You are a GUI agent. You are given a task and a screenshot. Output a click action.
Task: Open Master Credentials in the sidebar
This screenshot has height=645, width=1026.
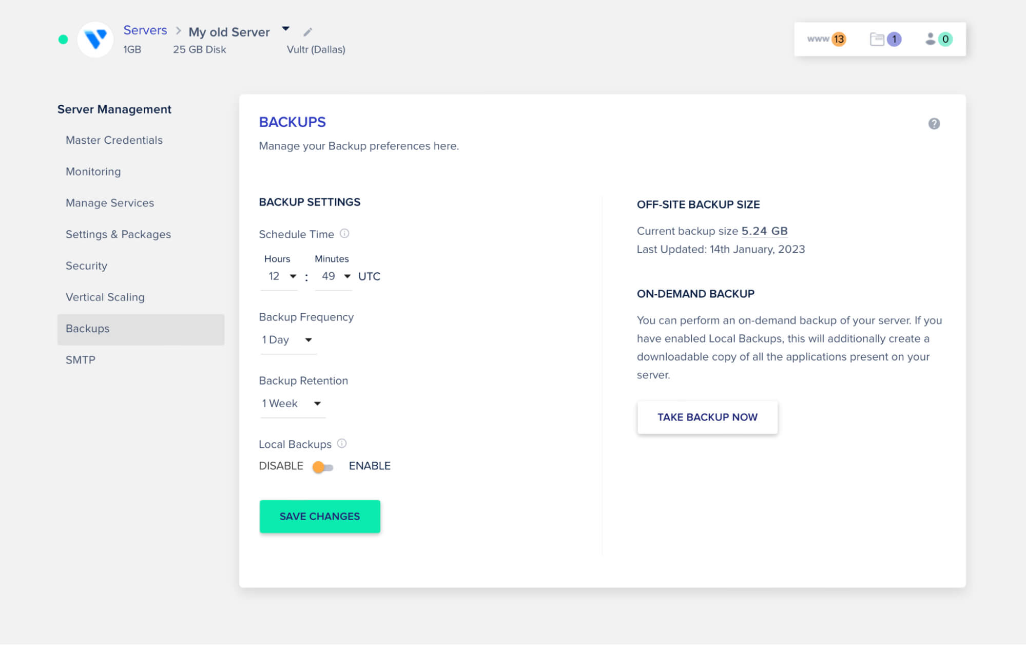click(x=114, y=140)
